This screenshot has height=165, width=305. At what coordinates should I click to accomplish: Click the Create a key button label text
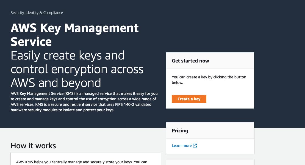(x=189, y=99)
